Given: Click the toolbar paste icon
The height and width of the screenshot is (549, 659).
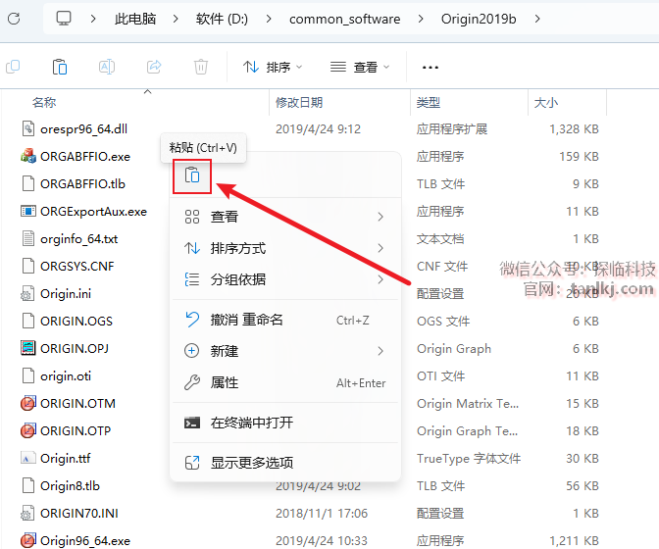Looking at the screenshot, I should tap(60, 67).
